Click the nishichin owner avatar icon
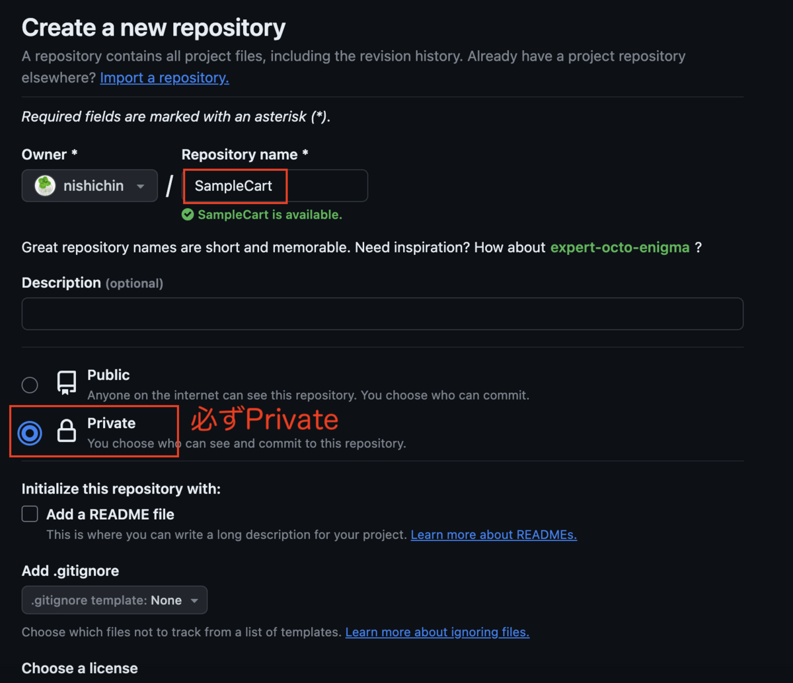Viewport: 793px width, 683px height. tap(45, 186)
